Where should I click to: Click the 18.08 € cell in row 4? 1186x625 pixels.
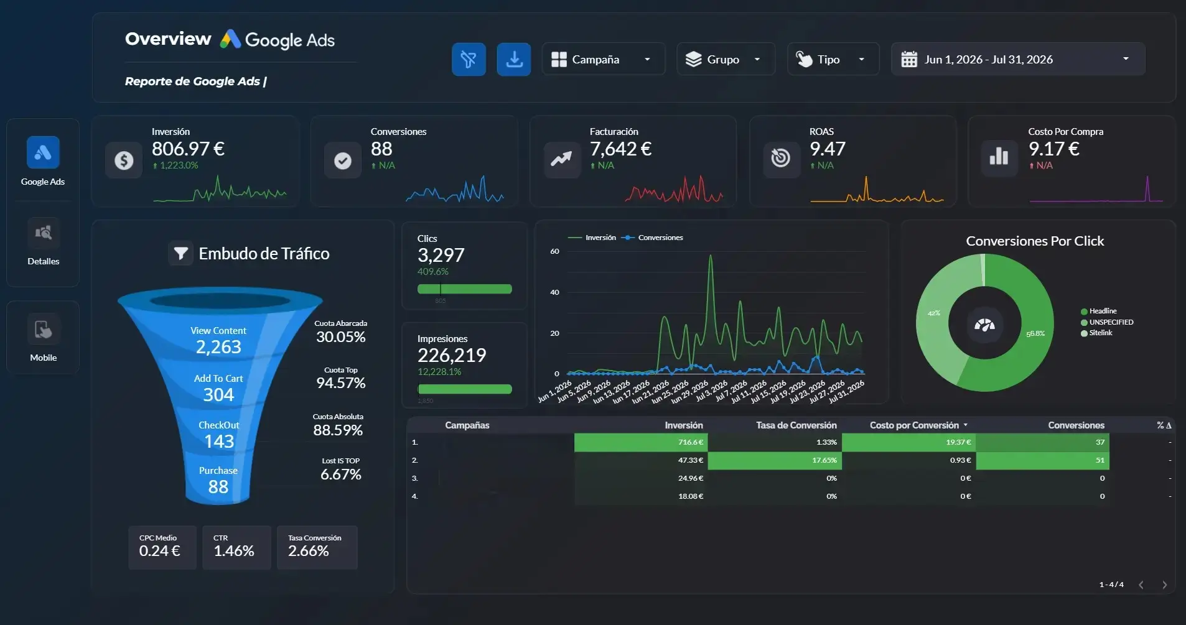pos(641,496)
